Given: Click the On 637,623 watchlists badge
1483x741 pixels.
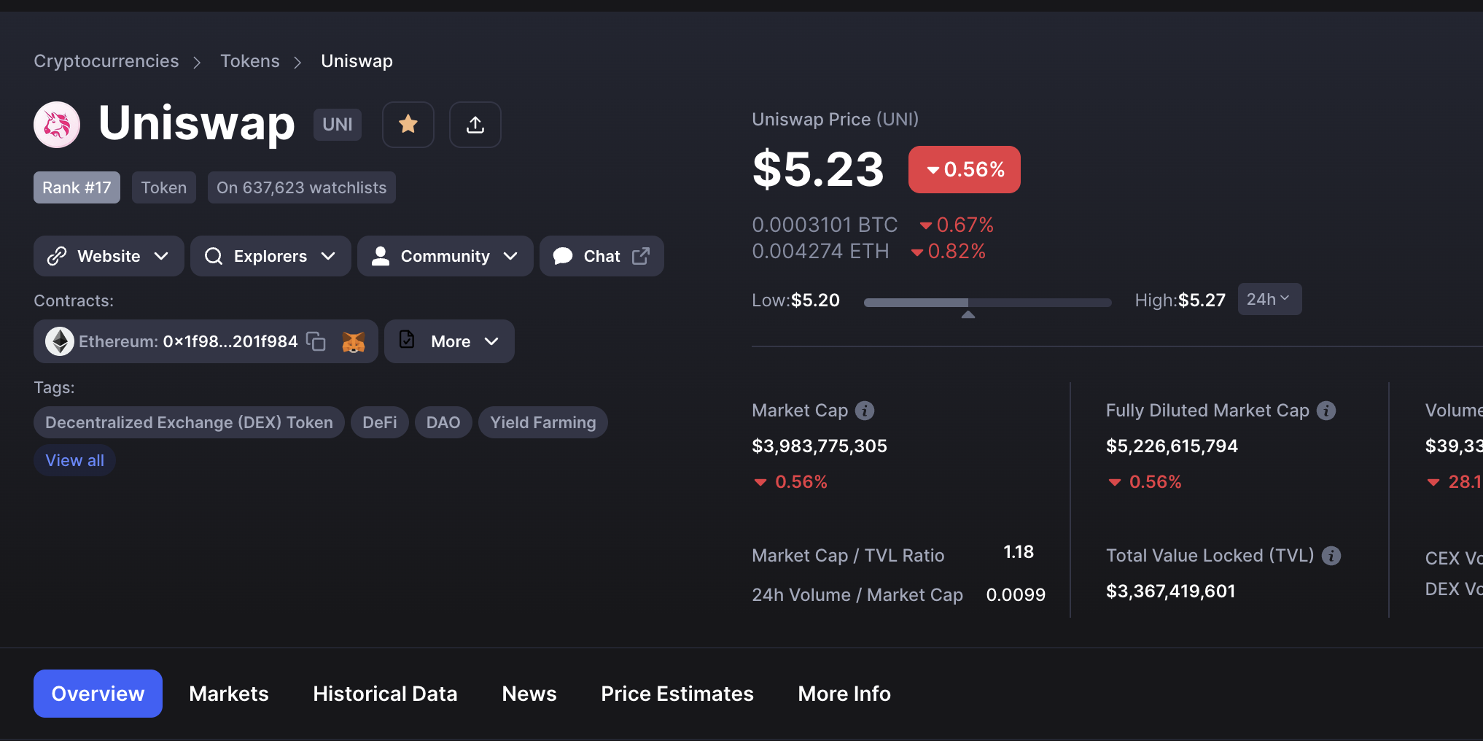Looking at the screenshot, I should pyautogui.click(x=302, y=187).
